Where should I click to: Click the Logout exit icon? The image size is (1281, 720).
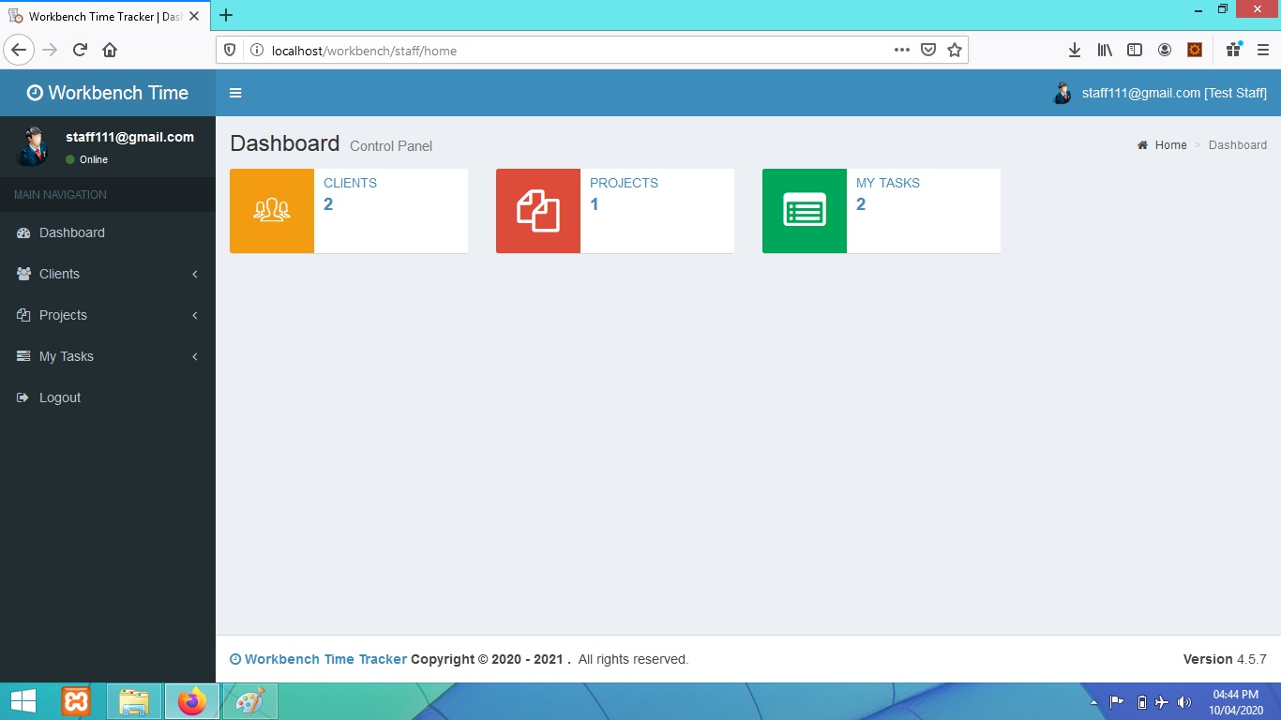(23, 397)
